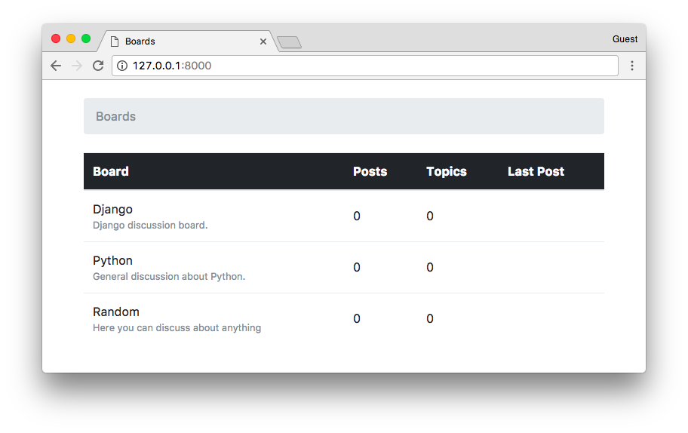Image resolution: width=688 pixels, height=433 pixels.
Task: Click the green fullscreen window button
Action: pyautogui.click(x=86, y=38)
